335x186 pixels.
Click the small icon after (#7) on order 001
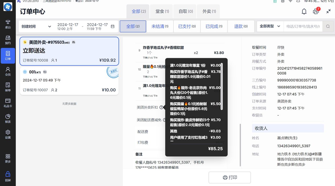pos(45,72)
